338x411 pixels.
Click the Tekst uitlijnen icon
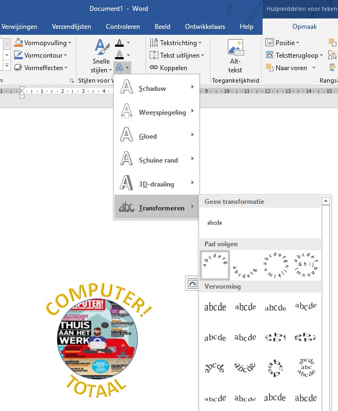pyautogui.click(x=154, y=55)
